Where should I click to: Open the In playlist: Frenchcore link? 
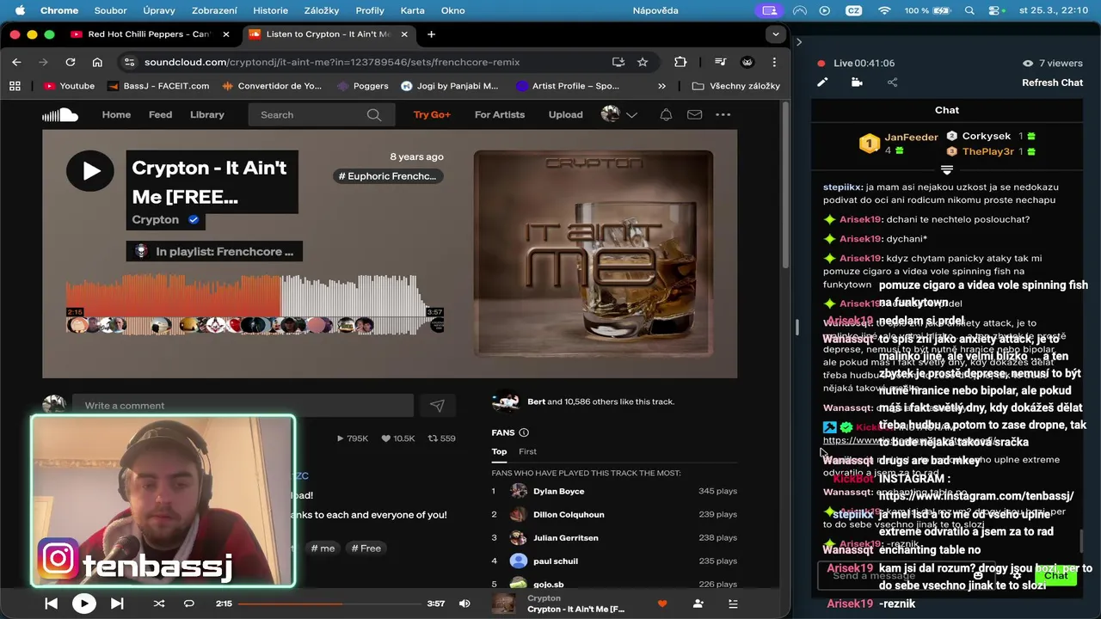coord(214,252)
